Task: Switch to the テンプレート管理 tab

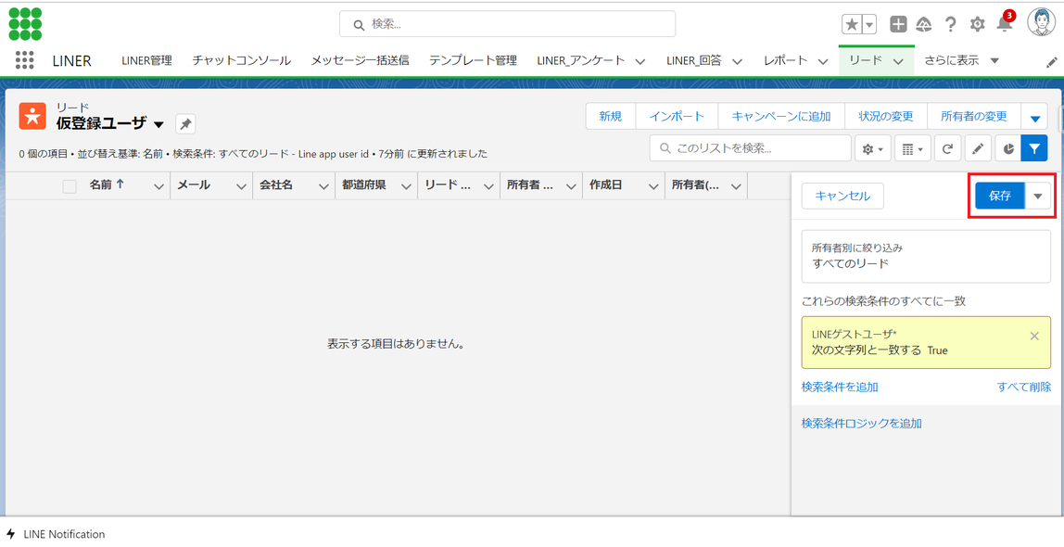Action: pyautogui.click(x=473, y=60)
